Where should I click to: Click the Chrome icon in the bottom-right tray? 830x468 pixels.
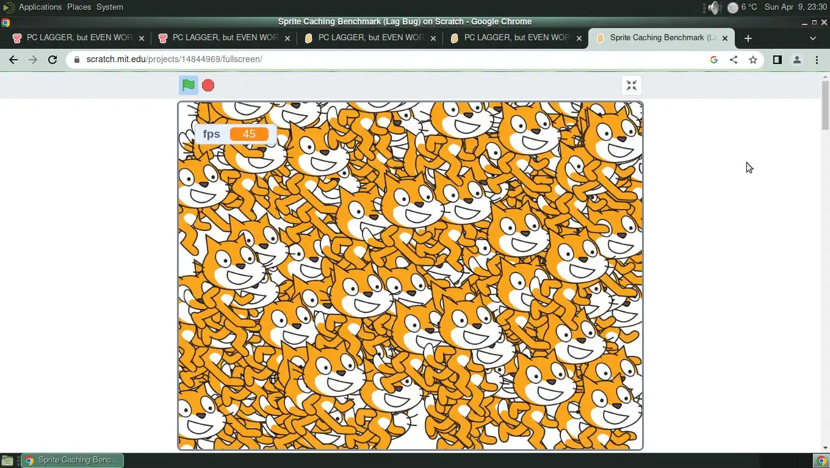821,461
